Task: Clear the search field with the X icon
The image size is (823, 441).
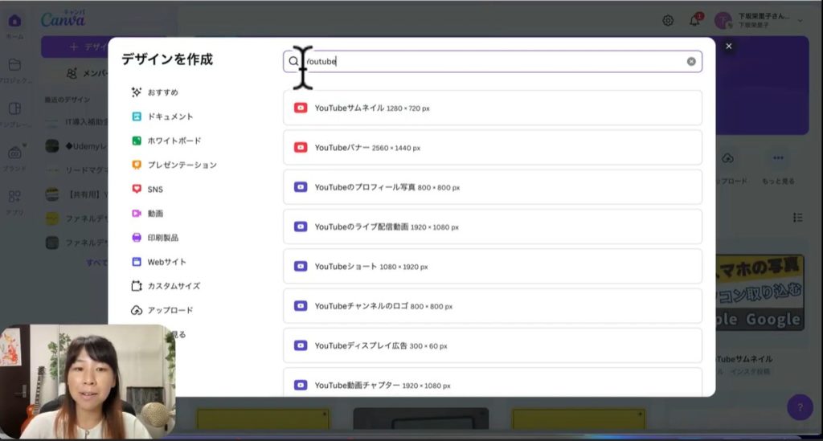Action: click(x=691, y=61)
